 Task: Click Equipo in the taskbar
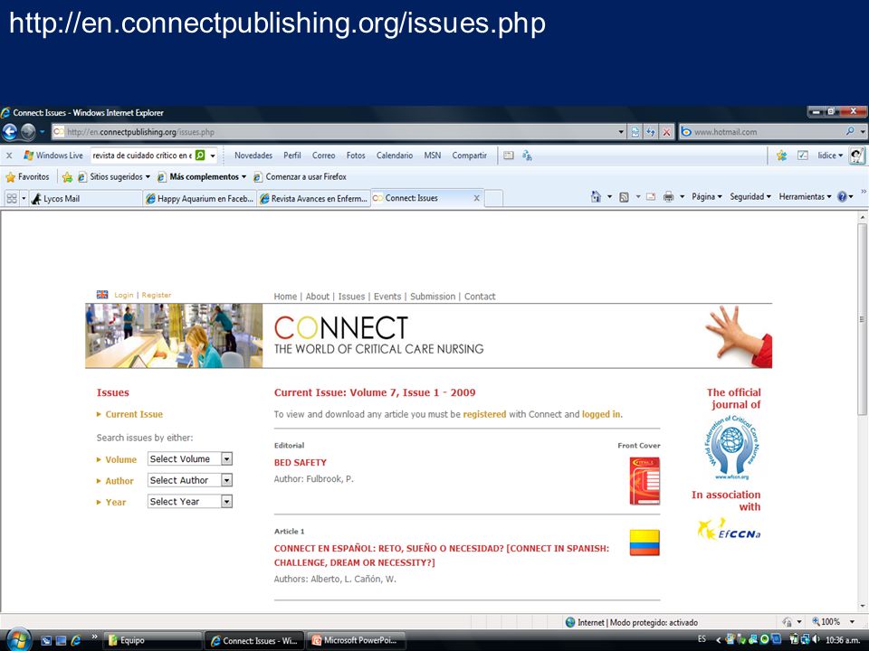click(152, 640)
